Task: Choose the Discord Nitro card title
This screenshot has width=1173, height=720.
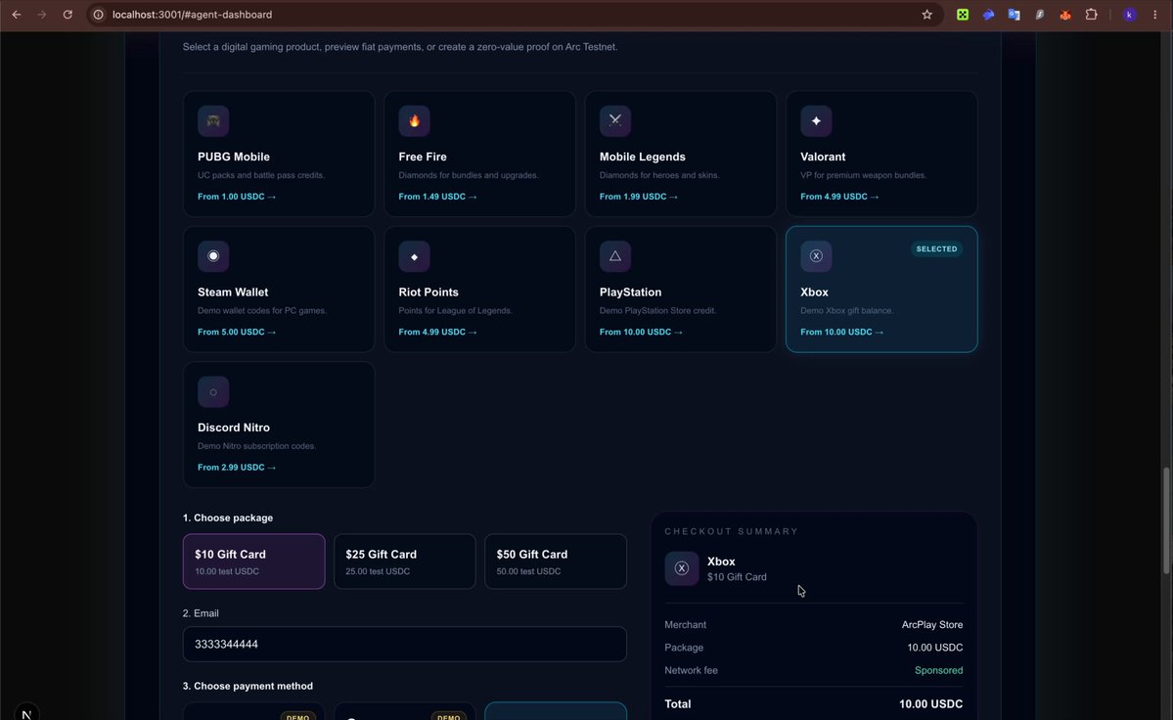Action: [234, 427]
